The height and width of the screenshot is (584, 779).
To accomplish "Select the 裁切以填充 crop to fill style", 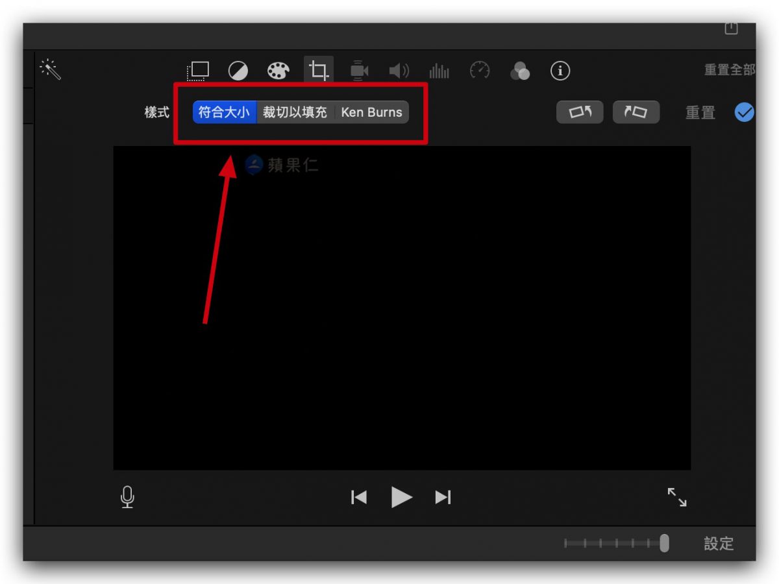I will (x=295, y=112).
